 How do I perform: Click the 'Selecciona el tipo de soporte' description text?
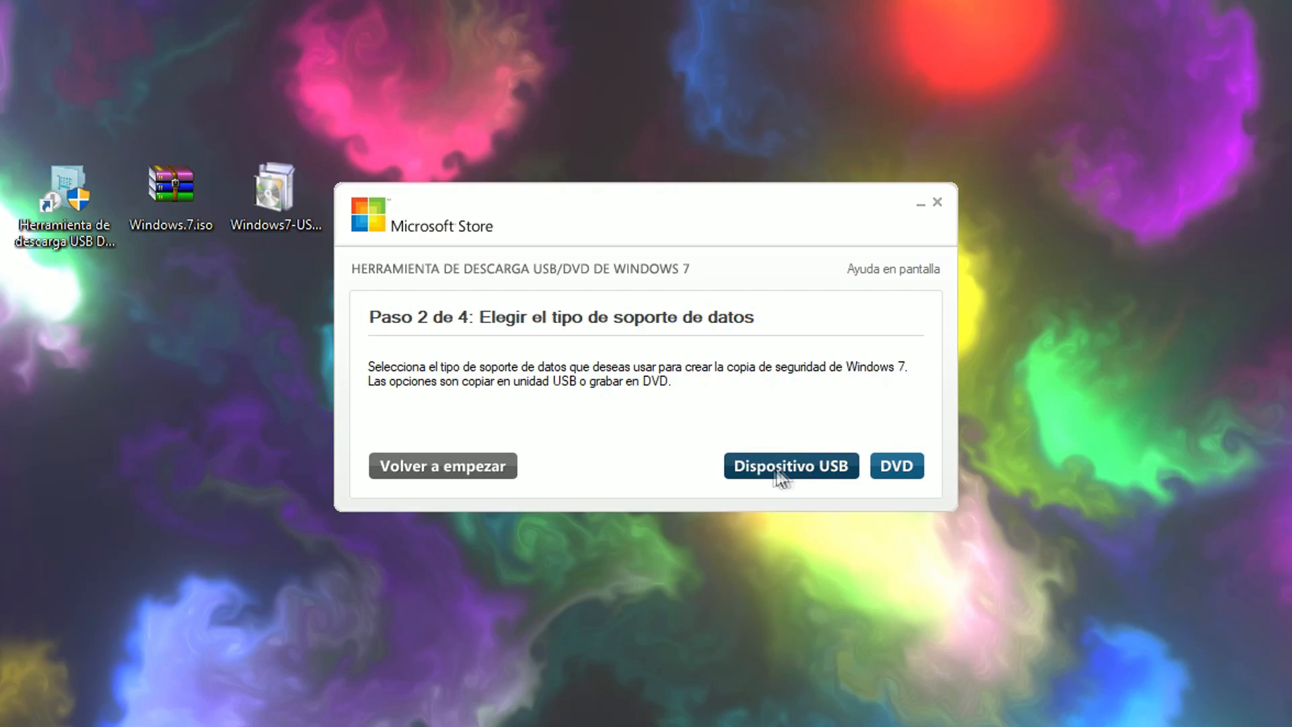[x=637, y=374]
